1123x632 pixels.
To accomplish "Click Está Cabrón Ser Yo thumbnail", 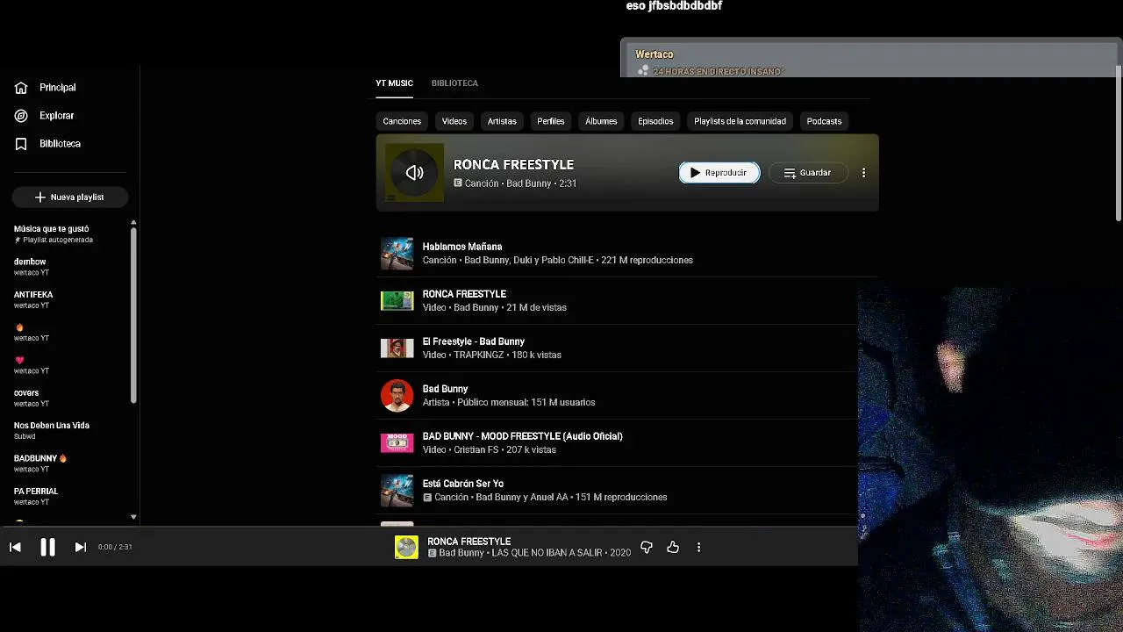I will click(397, 491).
